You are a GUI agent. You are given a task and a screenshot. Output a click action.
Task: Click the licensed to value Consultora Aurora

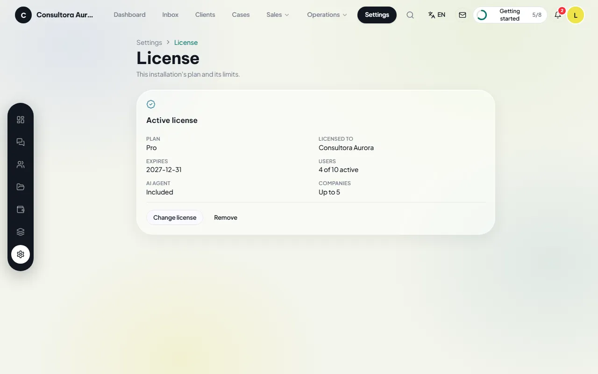(346, 148)
